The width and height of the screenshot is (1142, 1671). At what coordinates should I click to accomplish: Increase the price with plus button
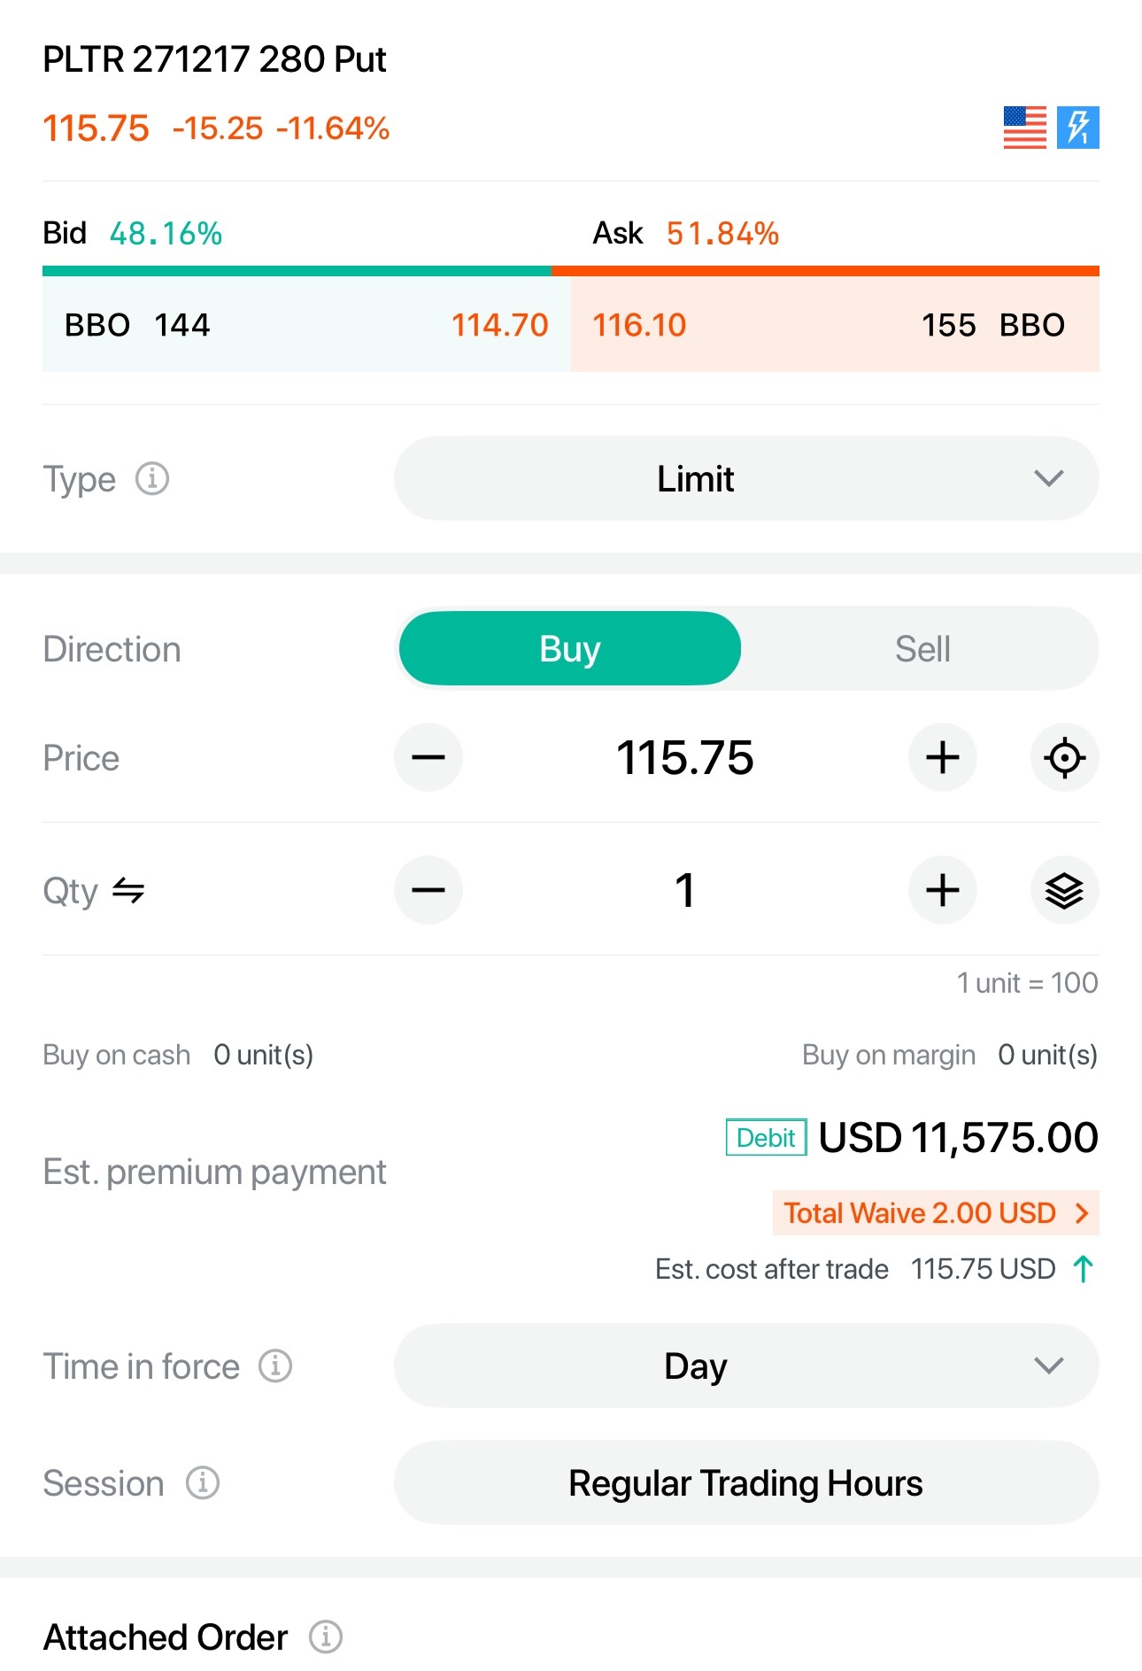(943, 758)
